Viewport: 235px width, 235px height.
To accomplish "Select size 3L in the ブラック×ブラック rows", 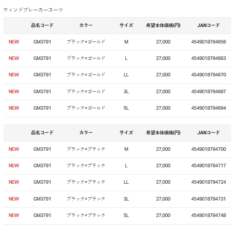I will click(126, 199).
